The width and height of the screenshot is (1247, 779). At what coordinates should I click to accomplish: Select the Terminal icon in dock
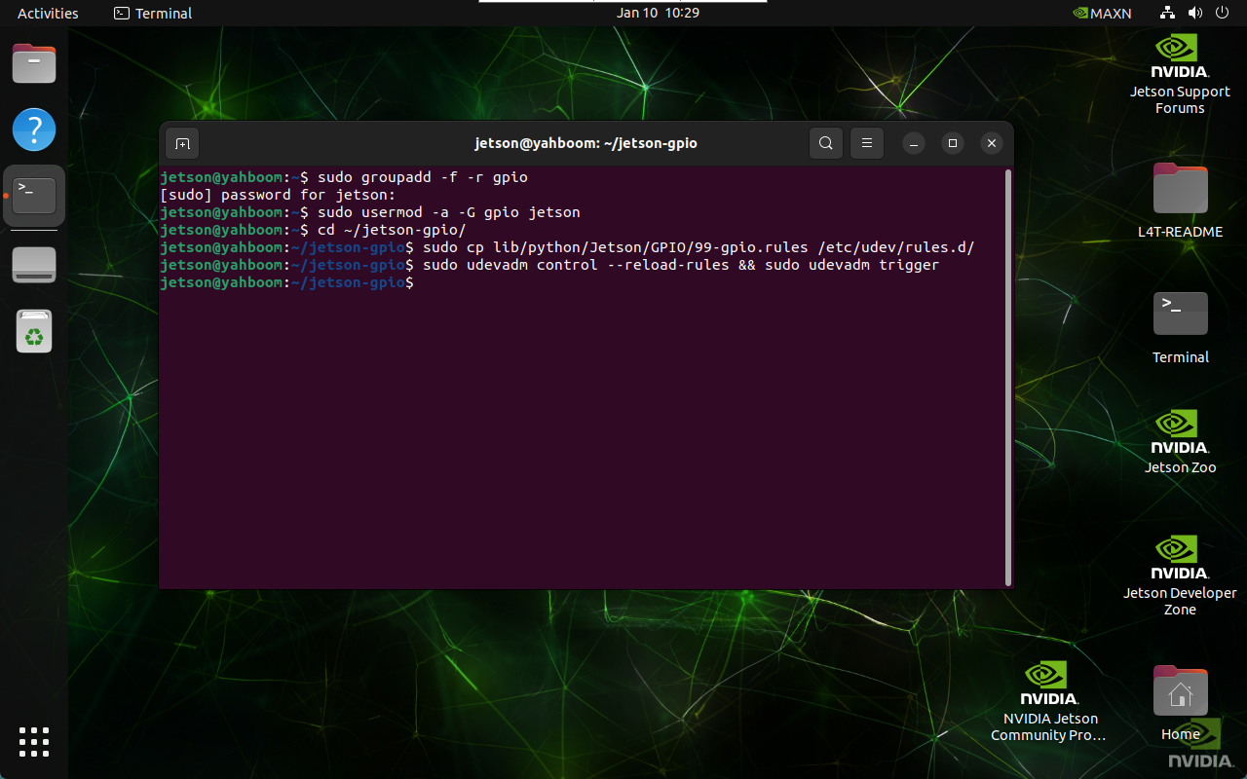[34, 196]
